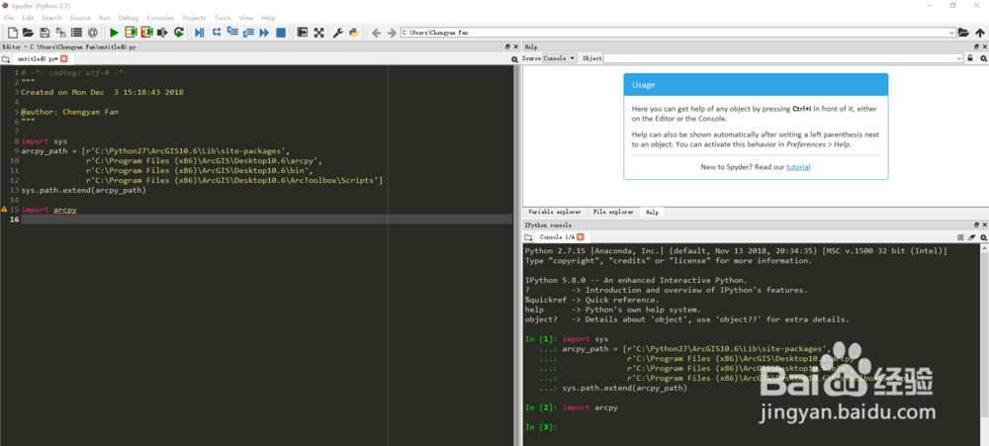Open the file list management icon

tap(76, 33)
